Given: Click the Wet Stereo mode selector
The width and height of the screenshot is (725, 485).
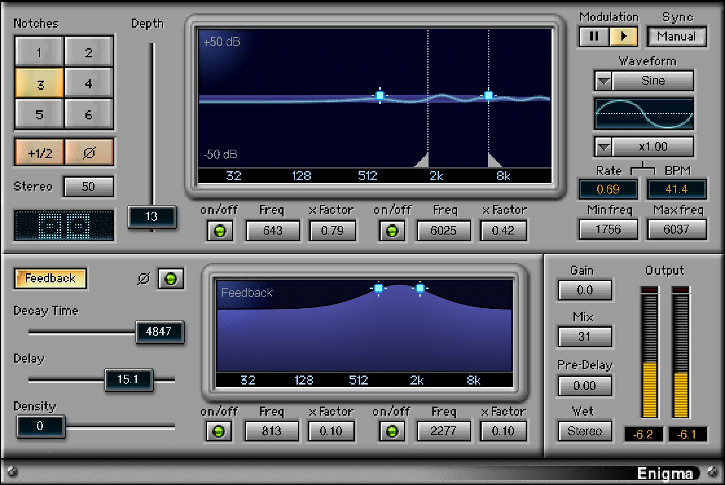Looking at the screenshot, I should pos(584,431).
